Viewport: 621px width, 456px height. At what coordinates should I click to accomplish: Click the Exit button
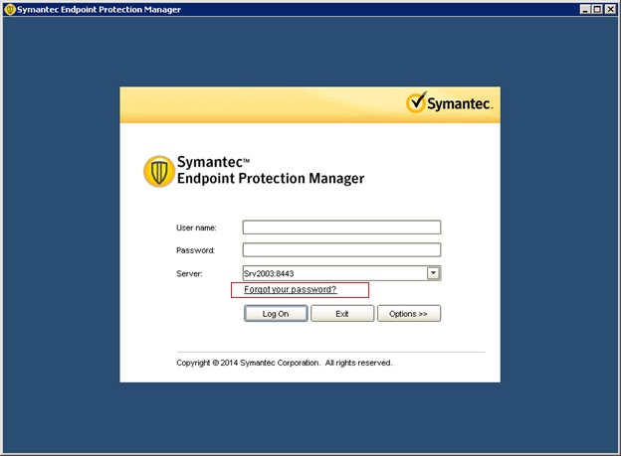(x=342, y=314)
